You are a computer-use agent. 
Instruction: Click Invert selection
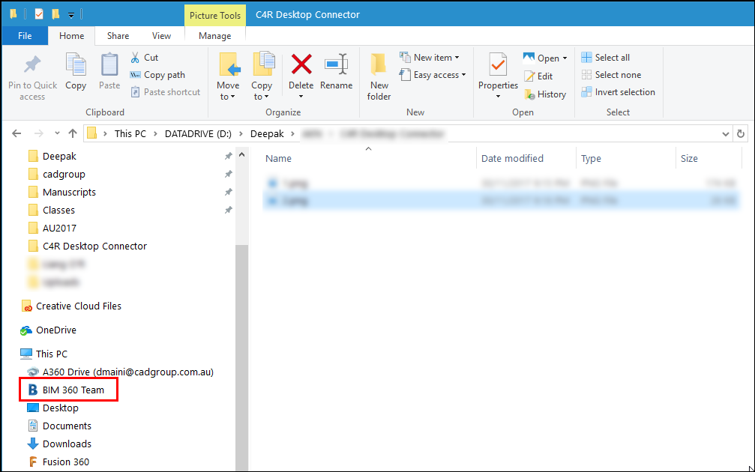tap(618, 92)
